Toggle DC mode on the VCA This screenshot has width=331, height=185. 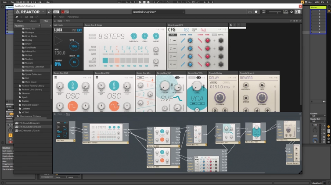[x=201, y=103]
